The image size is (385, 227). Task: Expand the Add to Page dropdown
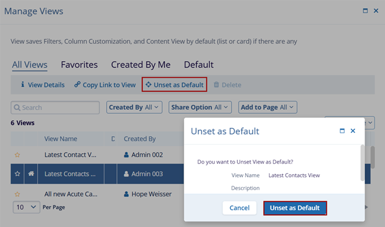tap(268, 107)
